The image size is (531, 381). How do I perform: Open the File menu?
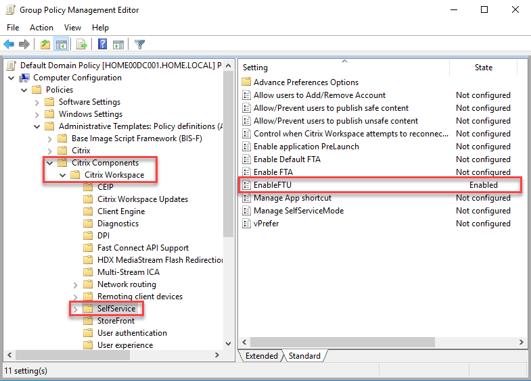13,28
